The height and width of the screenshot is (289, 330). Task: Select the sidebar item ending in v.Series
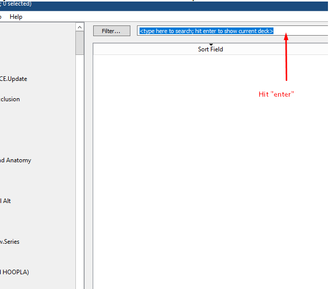coord(10,242)
